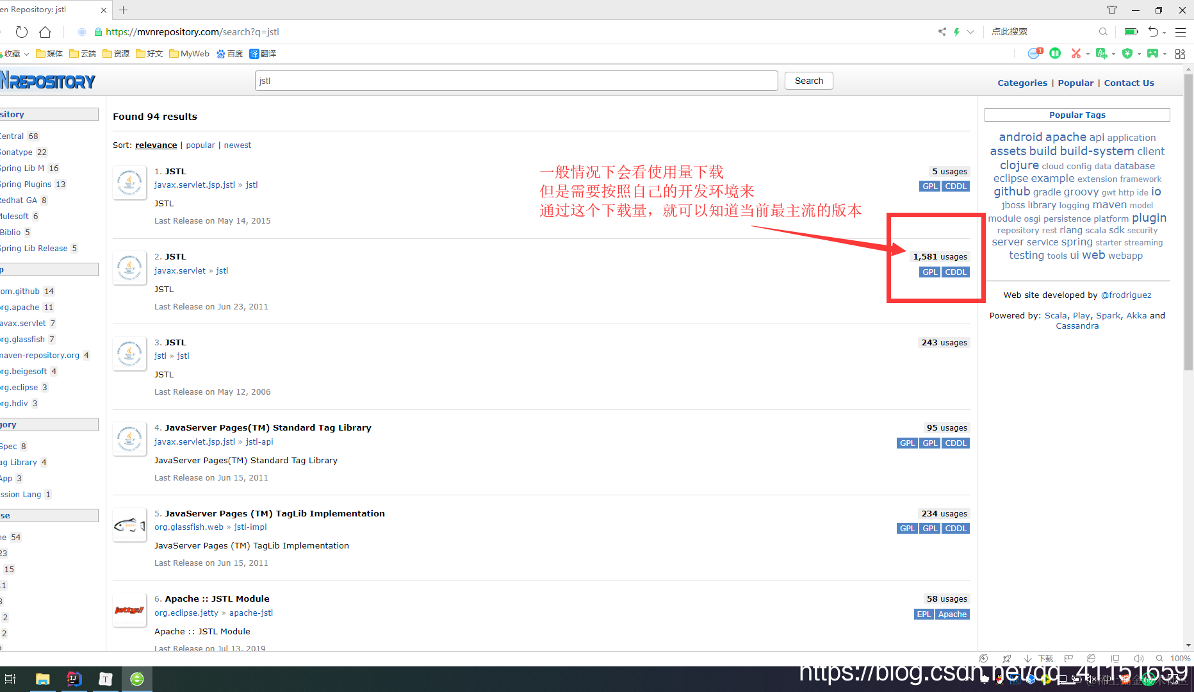Open the jstl-api artifact link
Screen dimensions: 1194x692
pos(259,441)
